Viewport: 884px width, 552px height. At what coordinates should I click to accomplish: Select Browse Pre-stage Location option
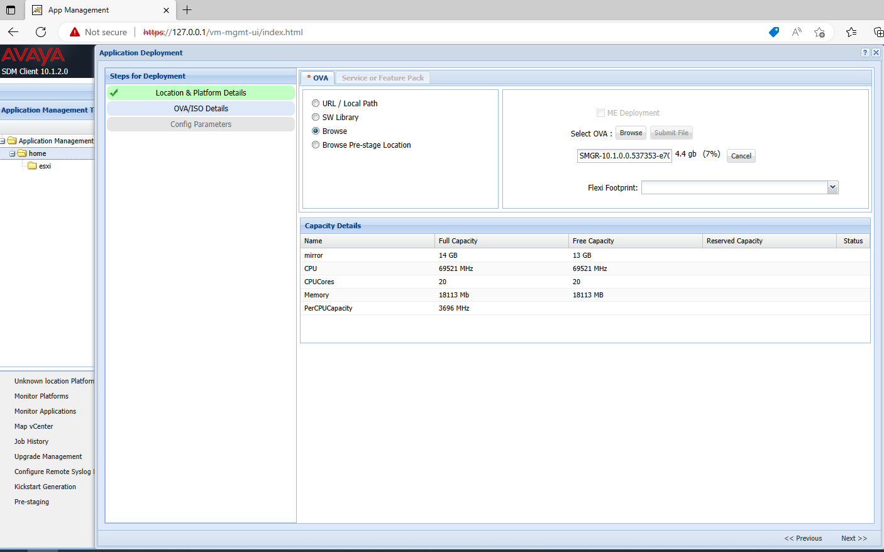pyautogui.click(x=316, y=145)
